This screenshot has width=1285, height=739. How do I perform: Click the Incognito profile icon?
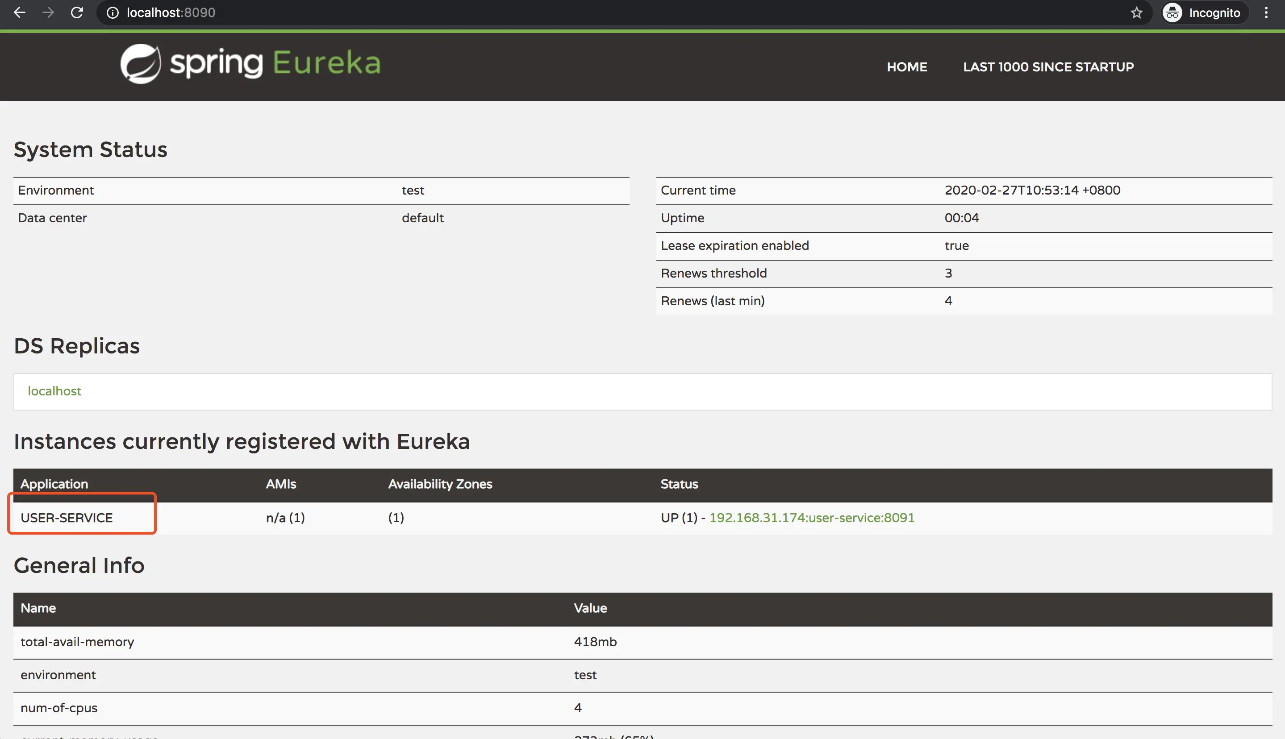(1172, 12)
